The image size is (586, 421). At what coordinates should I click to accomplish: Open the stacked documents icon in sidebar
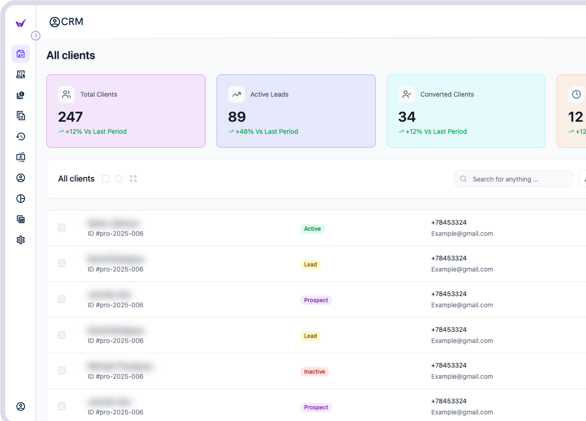(x=21, y=115)
